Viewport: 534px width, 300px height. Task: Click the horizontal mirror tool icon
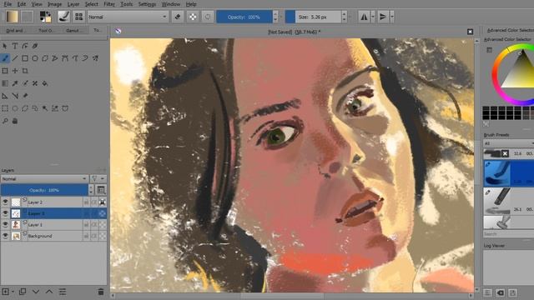(364, 17)
